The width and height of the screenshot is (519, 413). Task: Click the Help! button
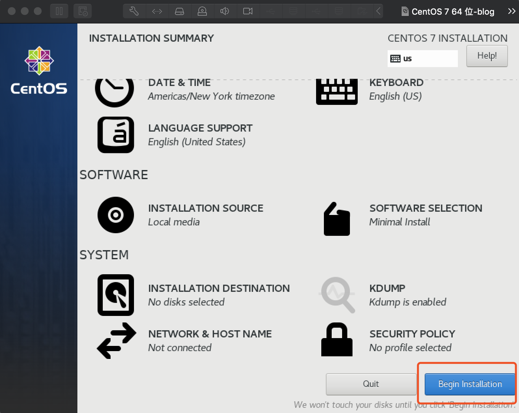[x=487, y=56]
